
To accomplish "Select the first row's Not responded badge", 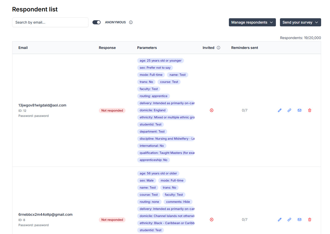I will pyautogui.click(x=112, y=111).
